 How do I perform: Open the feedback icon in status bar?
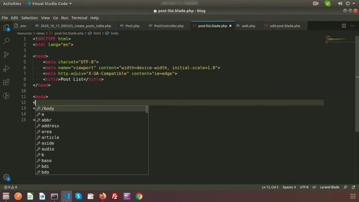tap(346, 187)
